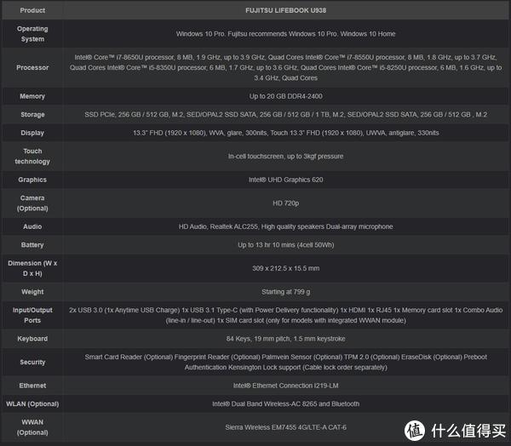The height and width of the screenshot is (446, 511).
Task: Select the Storage row label
Action: tap(32, 114)
